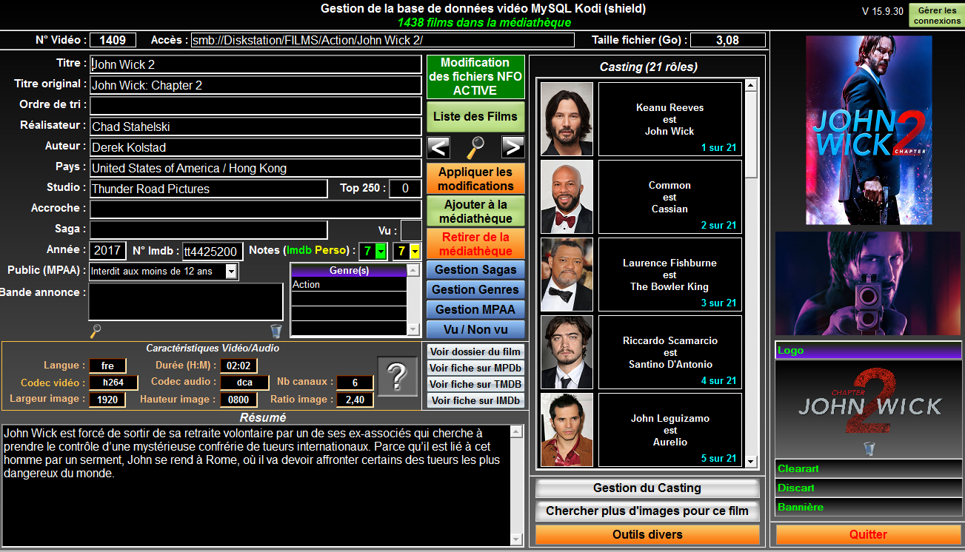
Task: Click the Réalisateur field
Action: click(x=256, y=127)
